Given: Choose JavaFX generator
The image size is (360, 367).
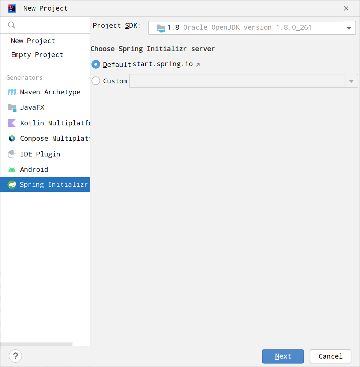Looking at the screenshot, I should (x=45, y=107).
